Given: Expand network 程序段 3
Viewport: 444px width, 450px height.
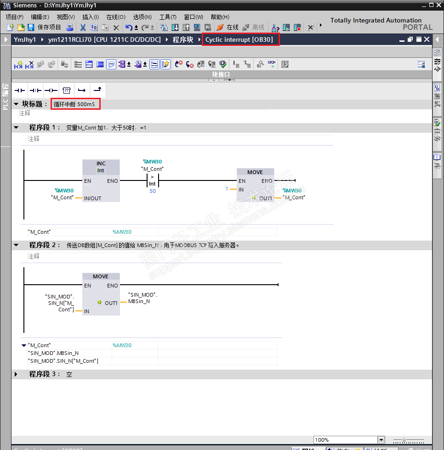Looking at the screenshot, I should click(16, 374).
